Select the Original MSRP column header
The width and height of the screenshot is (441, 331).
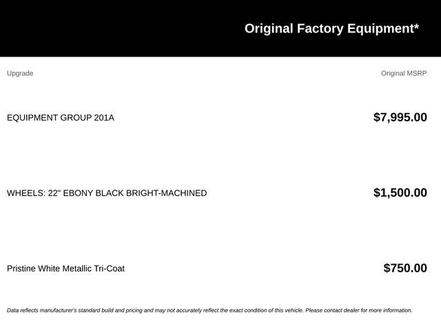(404, 73)
